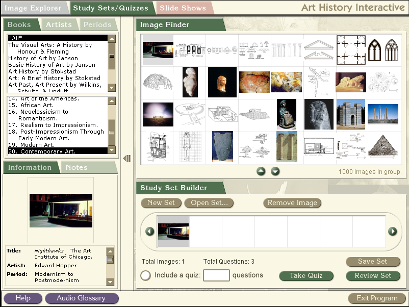This screenshot has width=409, height=307.
Task: Click the Review Set button
Action: pyautogui.click(x=373, y=276)
